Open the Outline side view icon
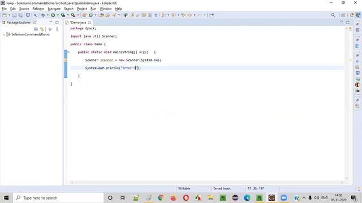 pyautogui.click(x=357, y=46)
